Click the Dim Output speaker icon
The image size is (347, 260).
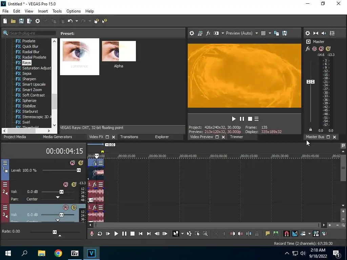tap(324, 33)
